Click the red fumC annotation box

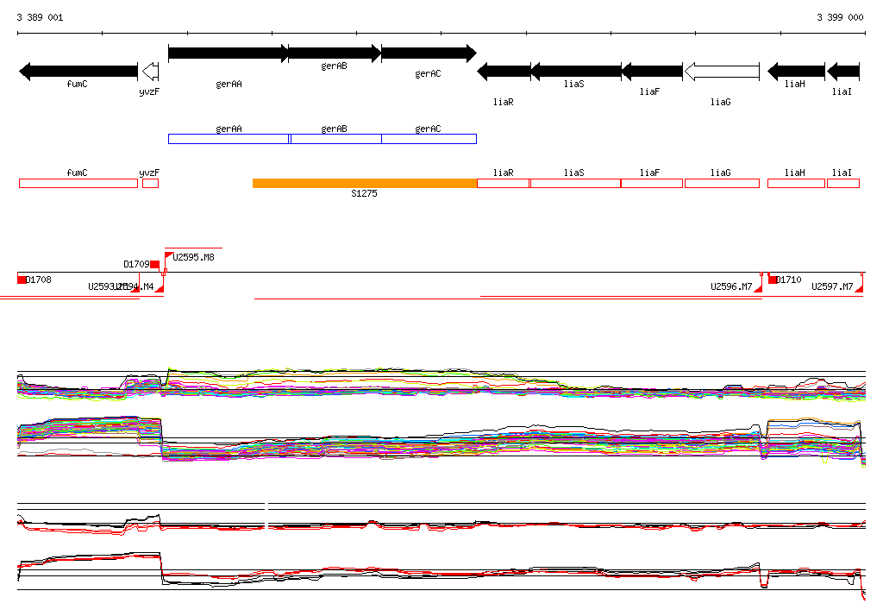coord(78,183)
